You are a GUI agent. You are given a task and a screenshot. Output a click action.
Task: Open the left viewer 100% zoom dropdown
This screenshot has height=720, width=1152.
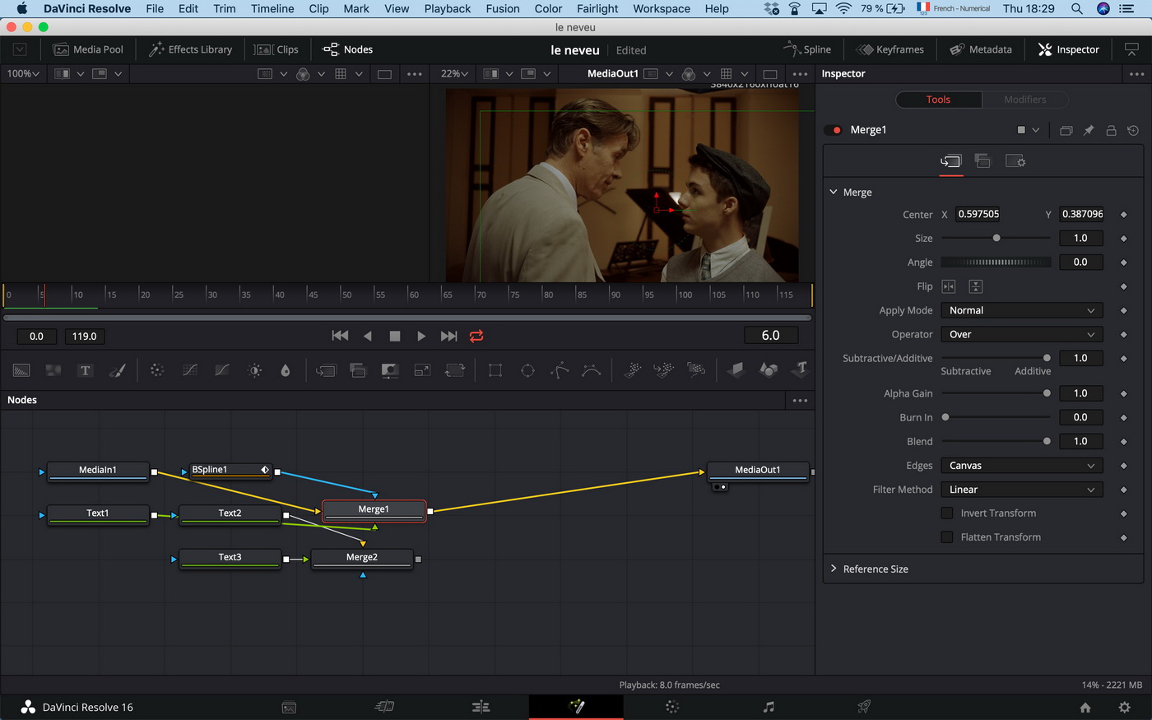pyautogui.click(x=23, y=73)
